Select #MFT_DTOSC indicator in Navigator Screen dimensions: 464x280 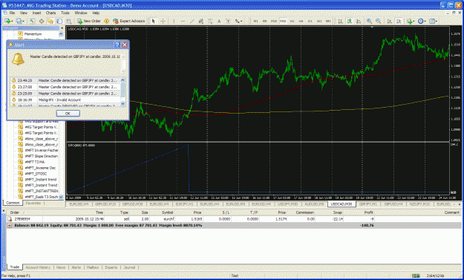click(36, 174)
